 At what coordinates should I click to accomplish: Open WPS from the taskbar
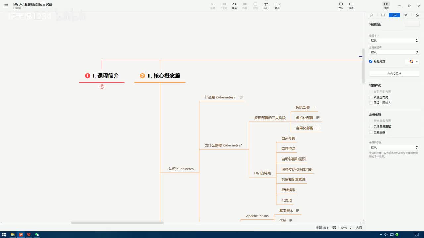[29, 235]
